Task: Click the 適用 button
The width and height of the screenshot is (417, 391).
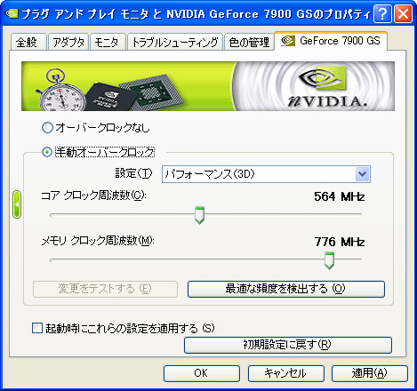Action: click(370, 373)
